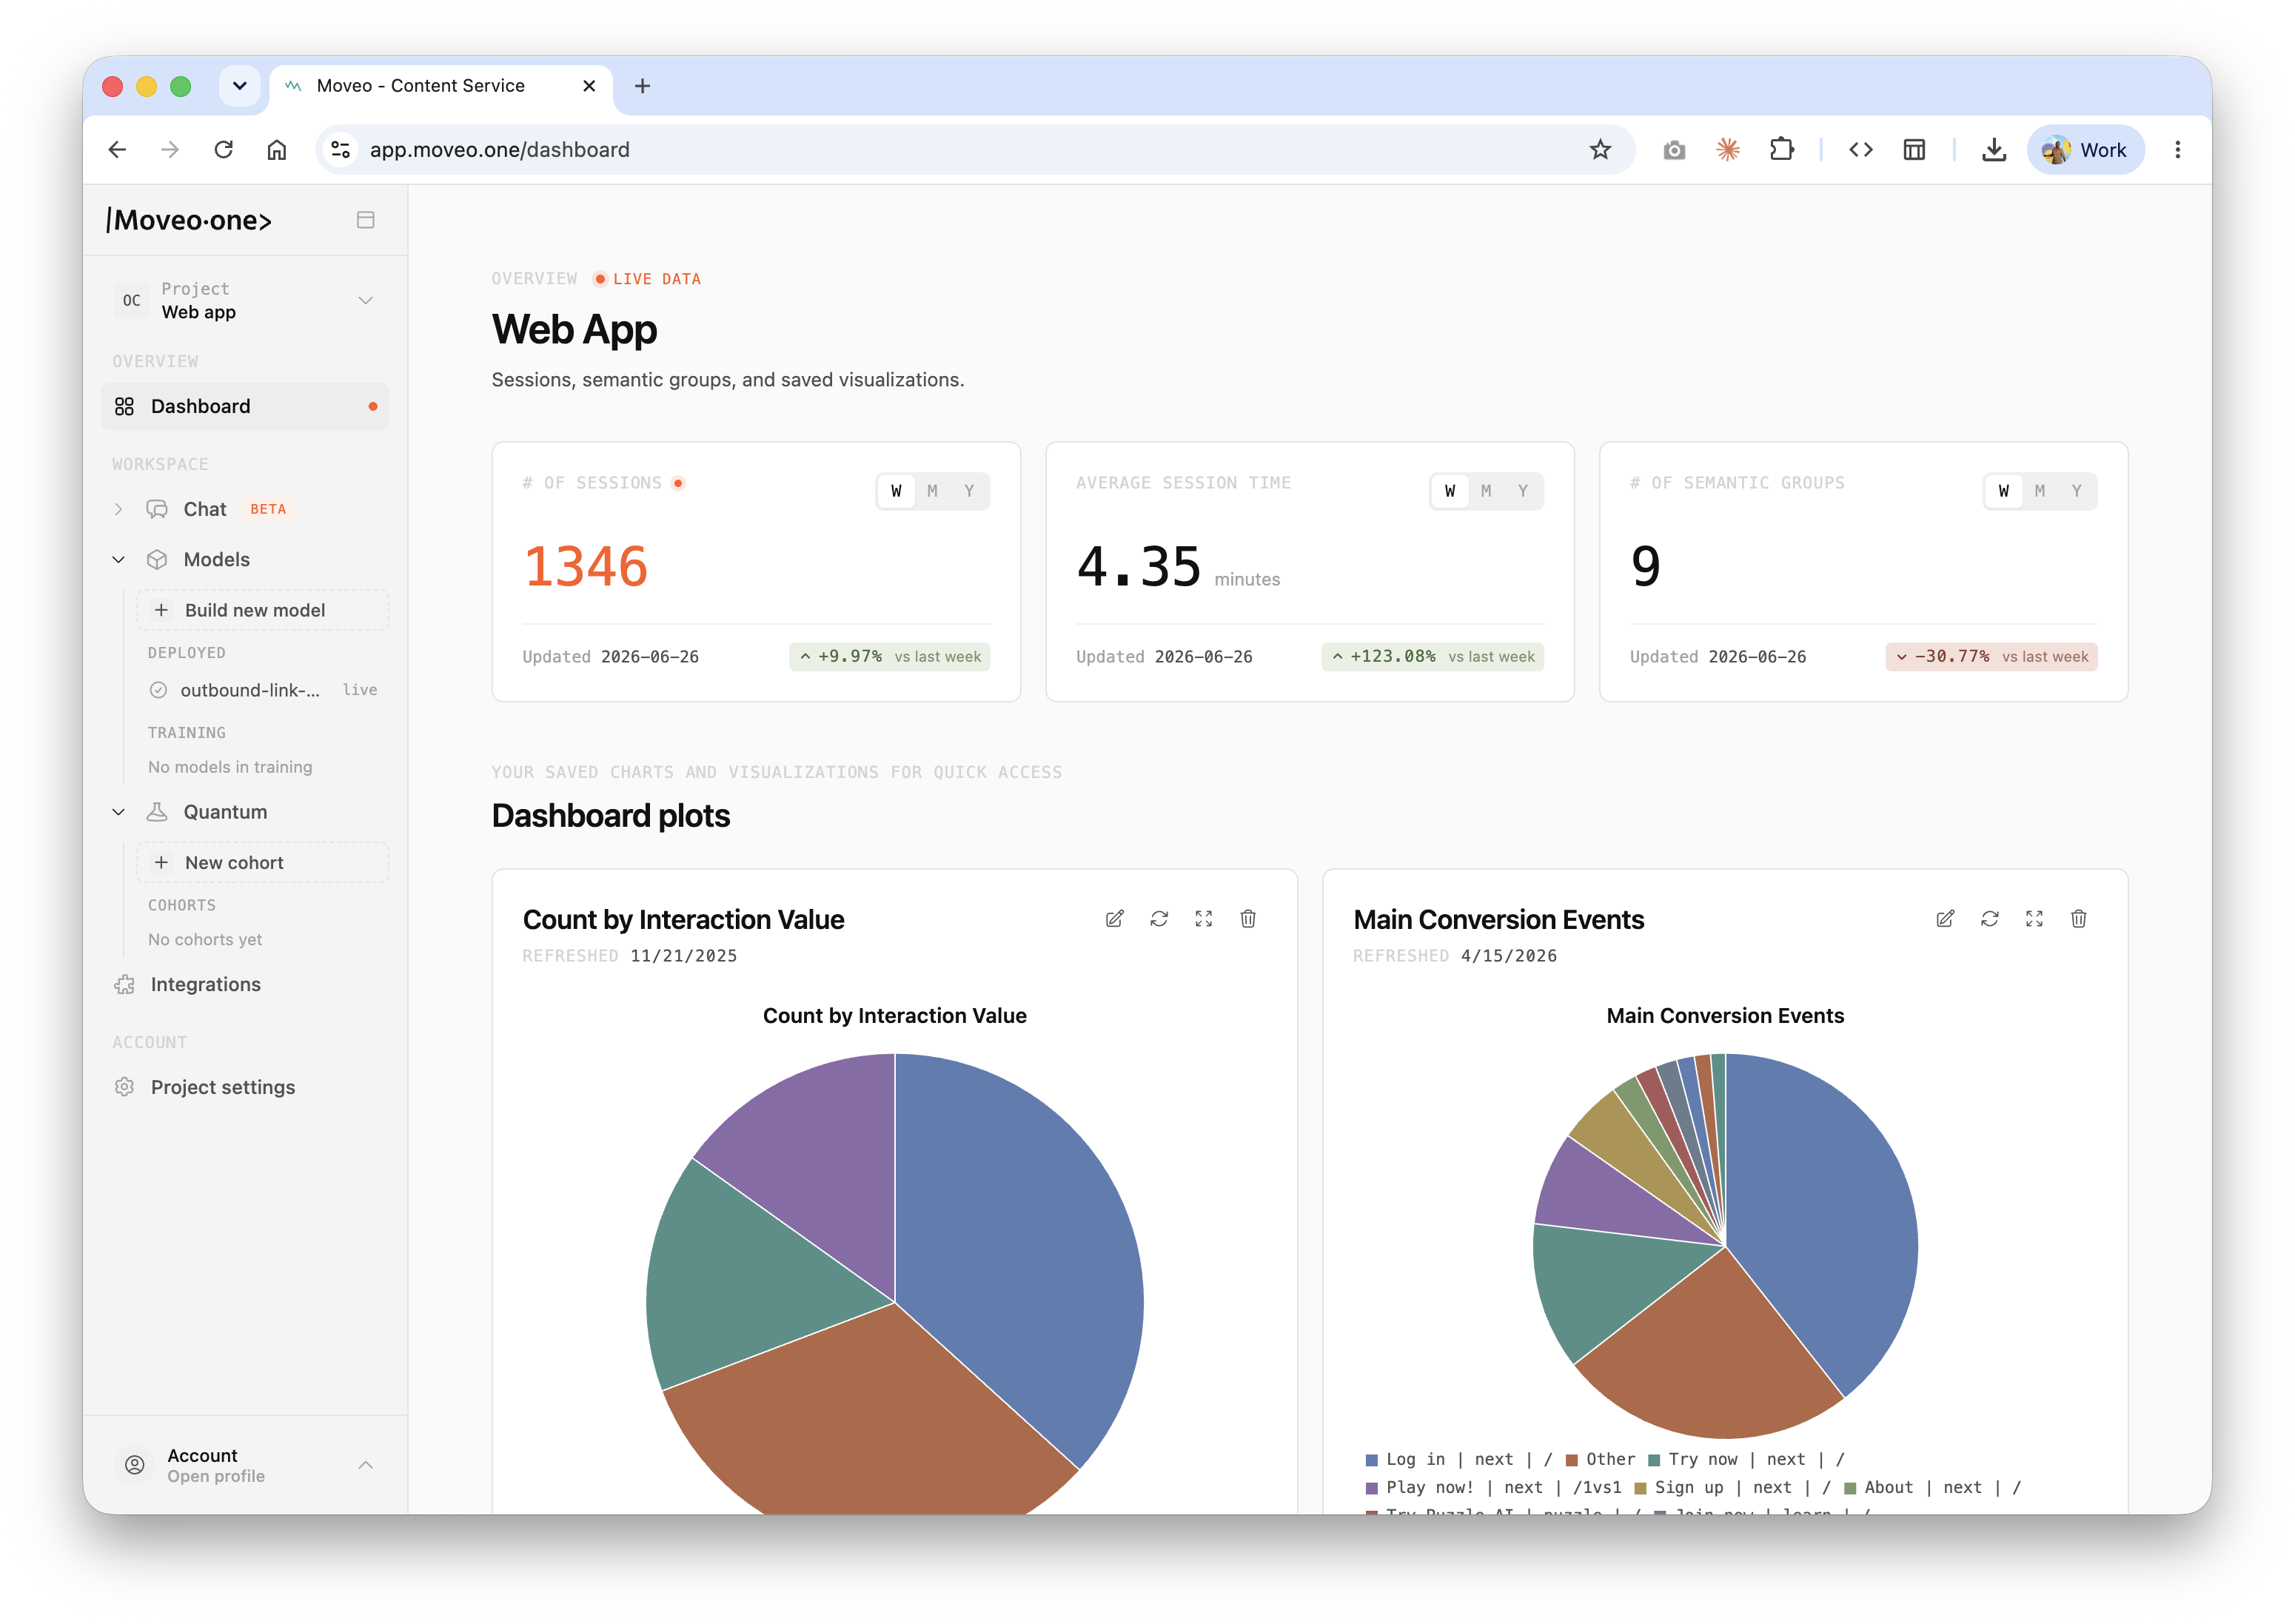This screenshot has width=2295, height=1624.
Task: Go to the browser home page
Action: [277, 150]
